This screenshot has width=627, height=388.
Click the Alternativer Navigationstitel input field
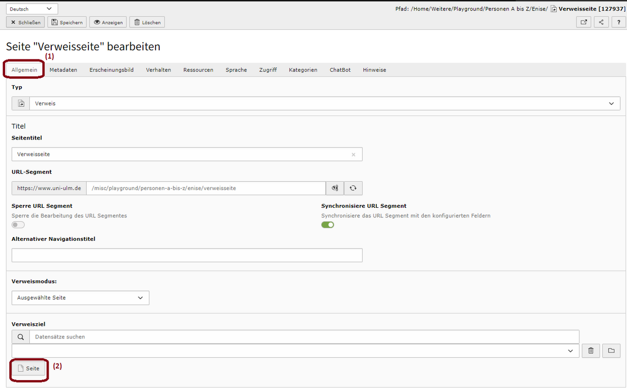[187, 255]
